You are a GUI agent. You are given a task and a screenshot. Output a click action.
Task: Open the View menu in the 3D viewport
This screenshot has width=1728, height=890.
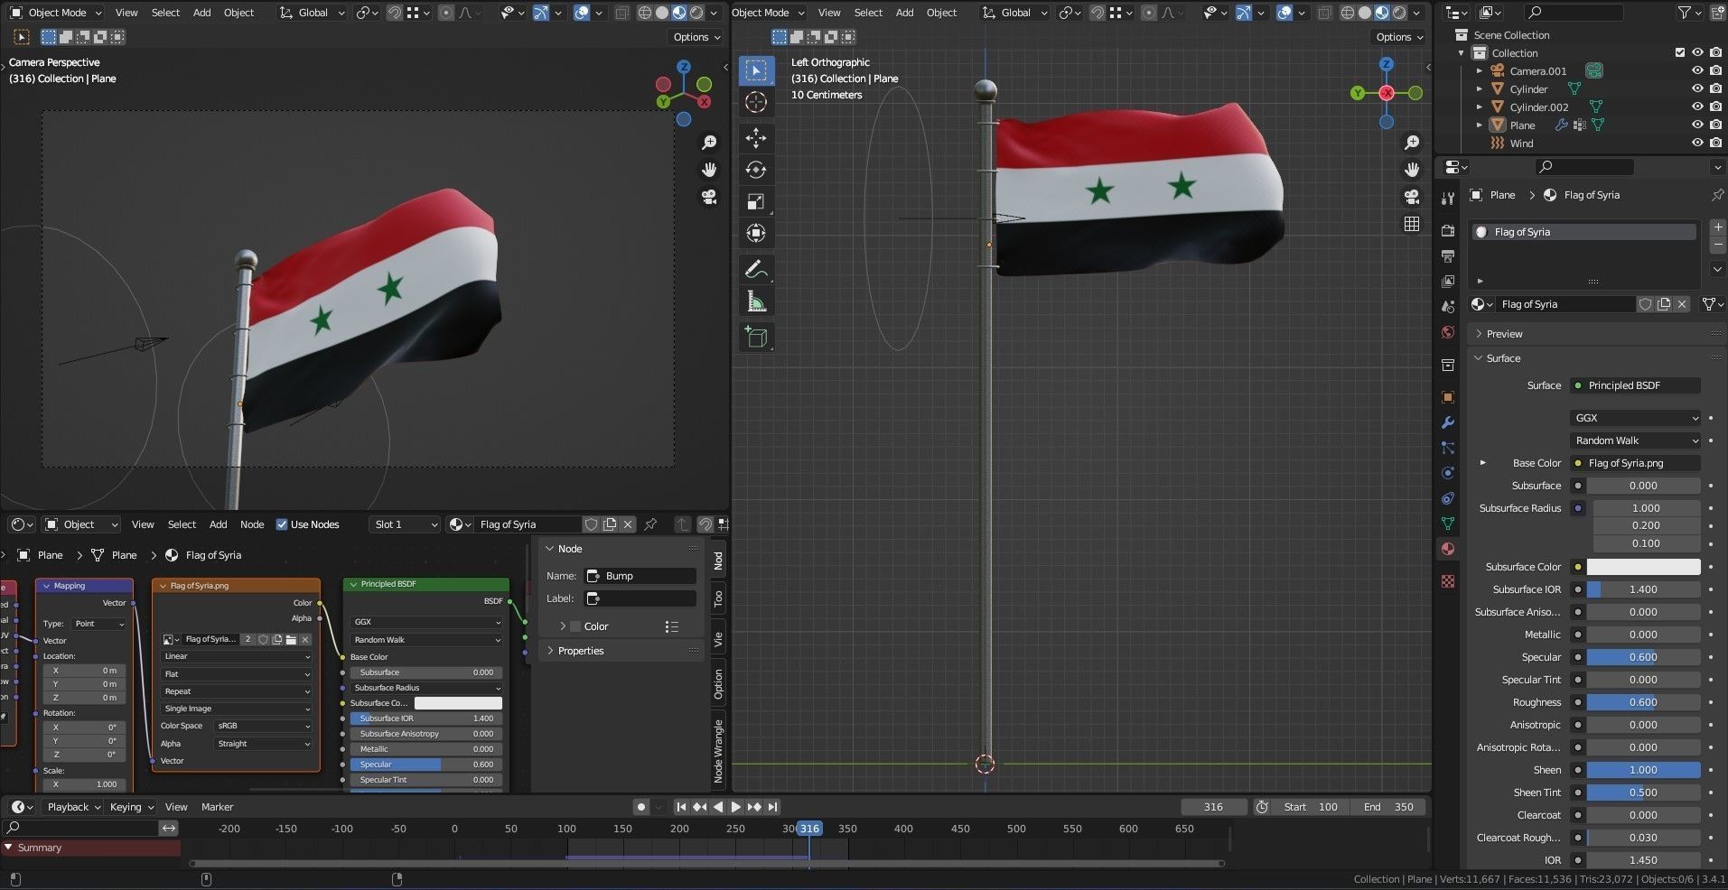point(126,12)
